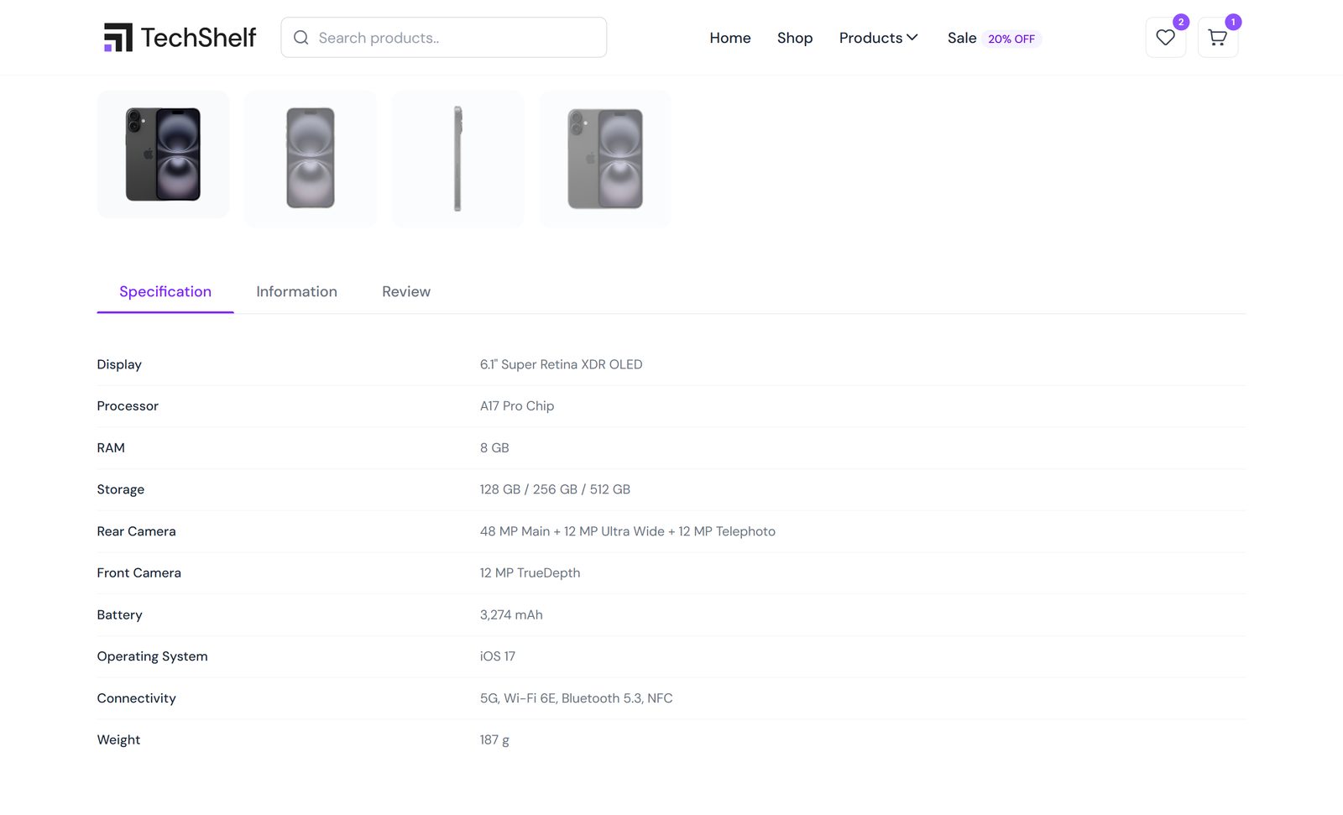Click the '12 MP TrueDepth' value
The height and width of the screenshot is (815, 1343).
(530, 573)
